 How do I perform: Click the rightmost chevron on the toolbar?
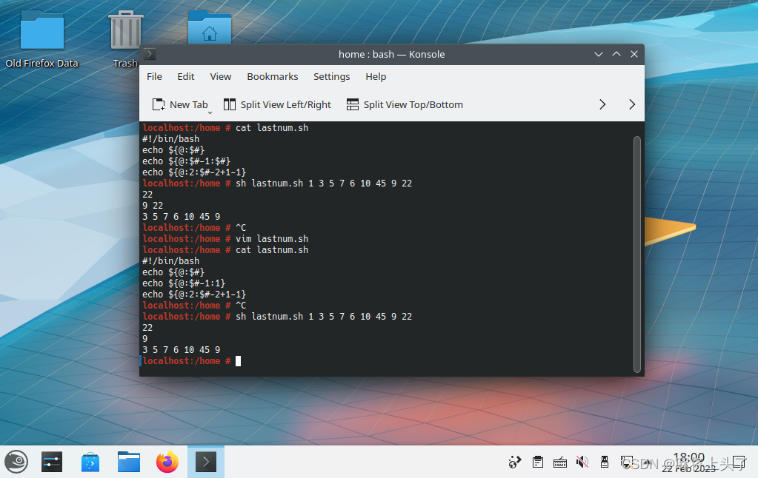click(x=631, y=104)
